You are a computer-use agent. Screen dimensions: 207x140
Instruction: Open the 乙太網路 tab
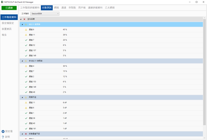[109, 8]
